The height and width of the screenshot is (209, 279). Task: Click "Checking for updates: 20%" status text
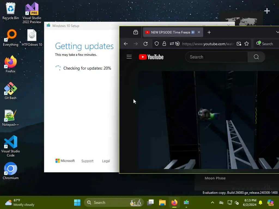[x=87, y=68]
